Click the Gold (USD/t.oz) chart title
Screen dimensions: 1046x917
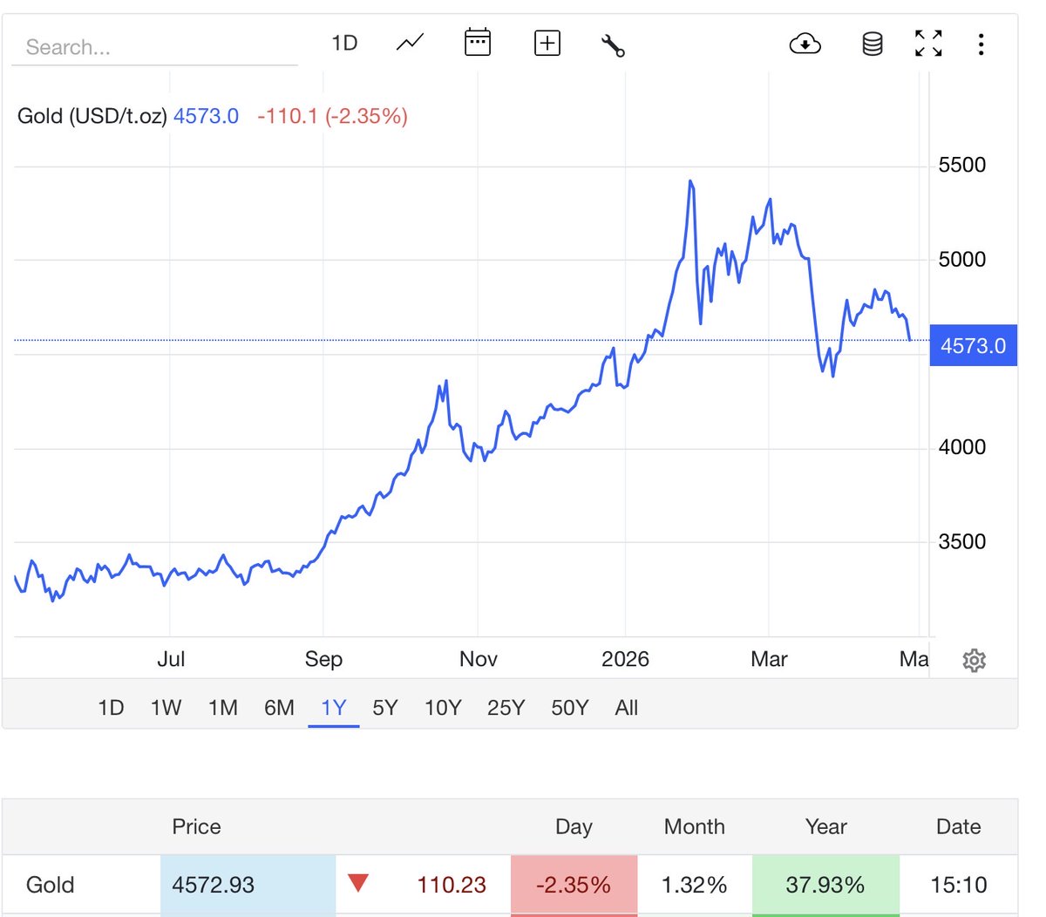click(x=92, y=116)
